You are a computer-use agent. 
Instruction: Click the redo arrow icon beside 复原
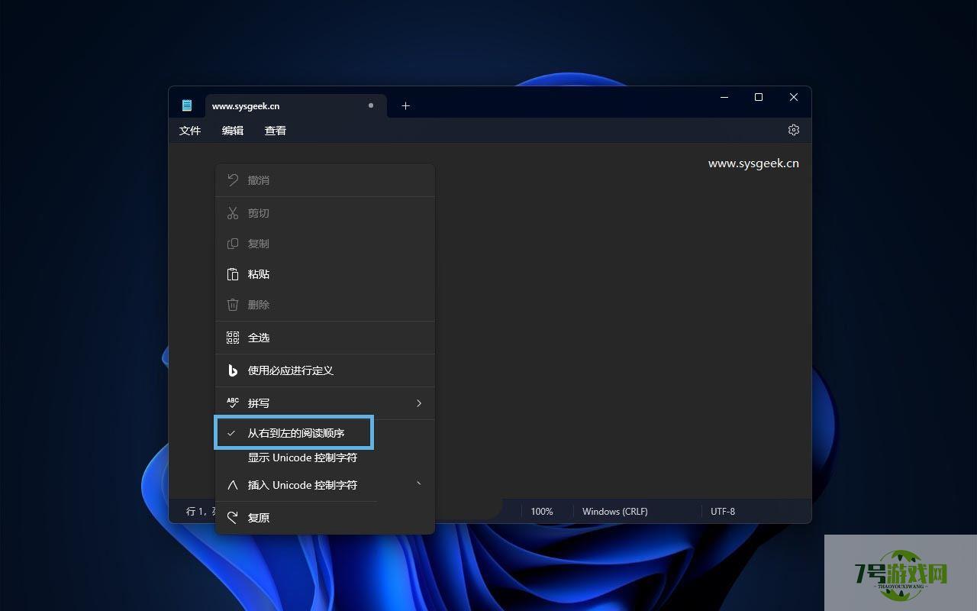(233, 517)
